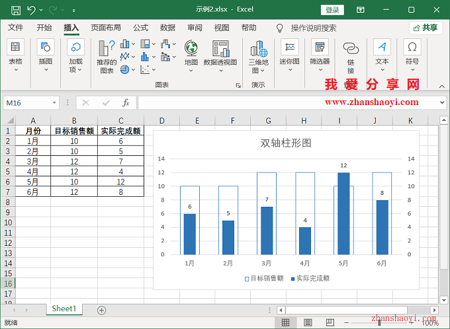The image size is (450, 329).
Task: Click the 登录 sign-in button
Action: click(x=332, y=10)
